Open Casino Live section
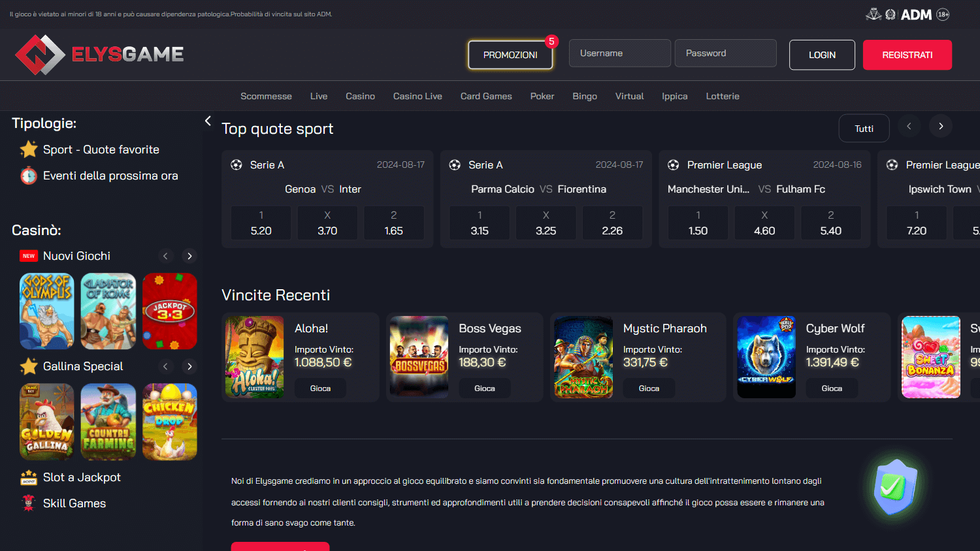Image resolution: width=980 pixels, height=551 pixels. click(x=417, y=96)
